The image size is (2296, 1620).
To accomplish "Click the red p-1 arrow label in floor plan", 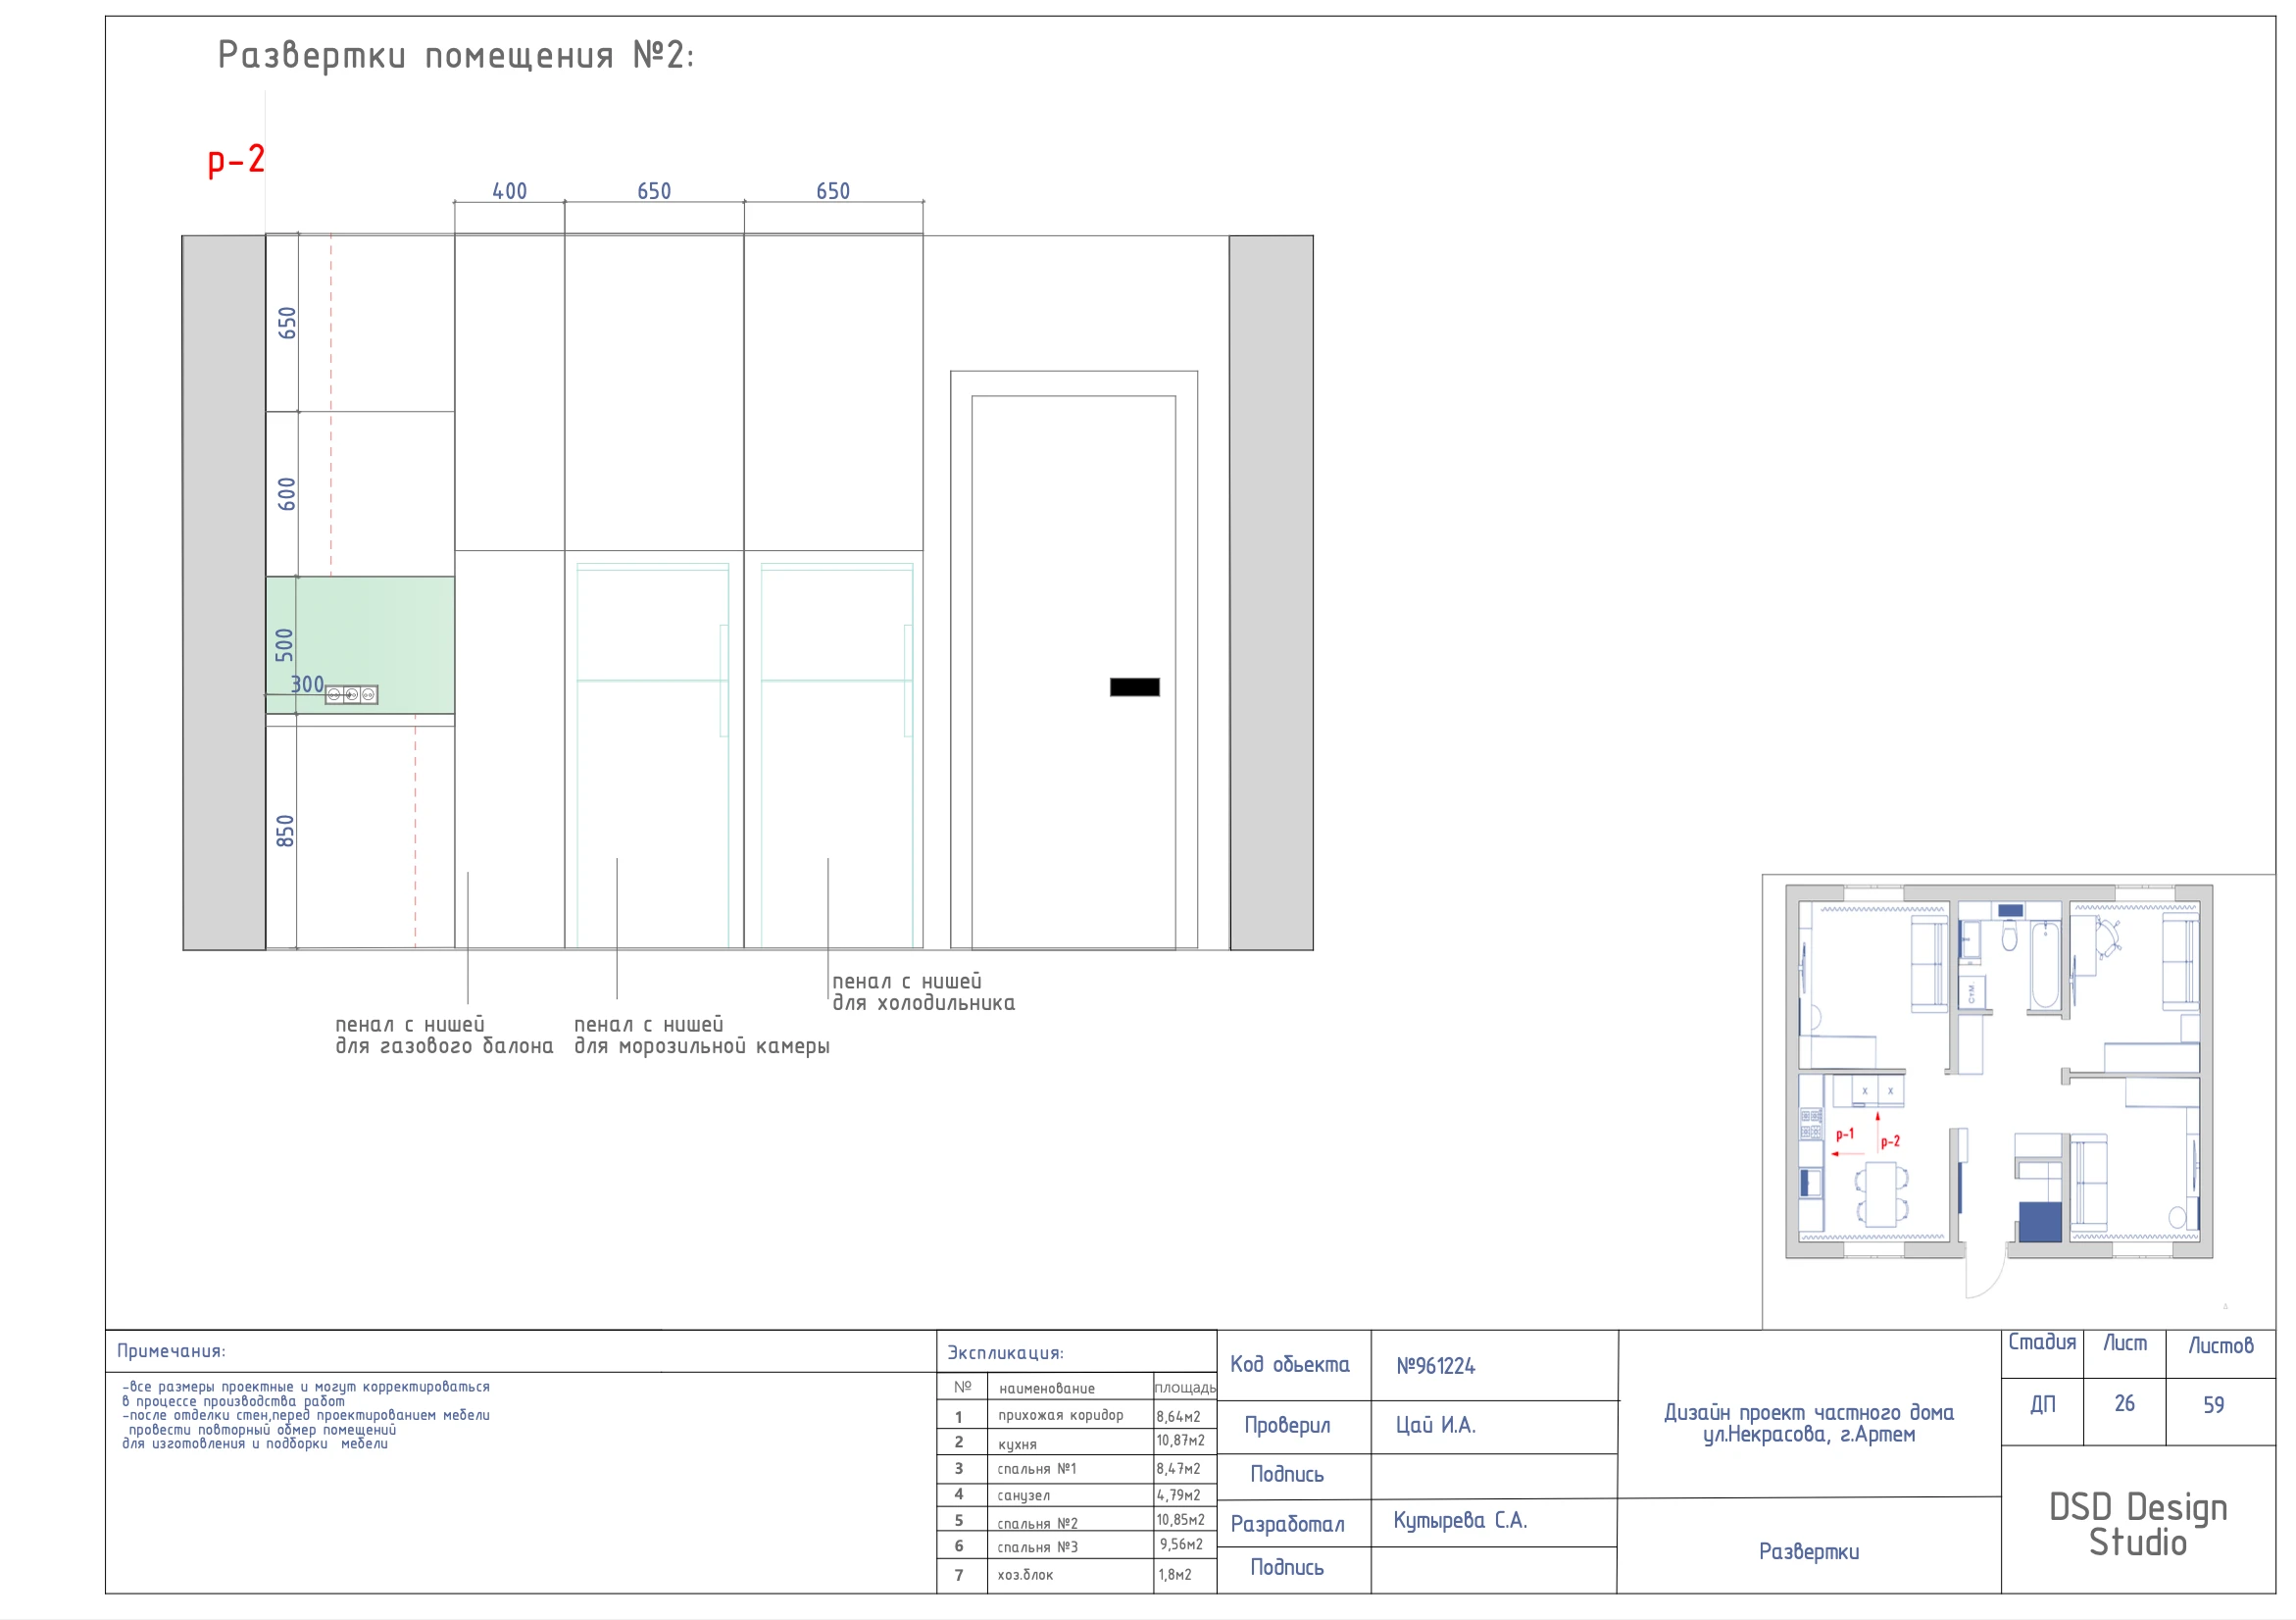I will click(x=1845, y=1134).
